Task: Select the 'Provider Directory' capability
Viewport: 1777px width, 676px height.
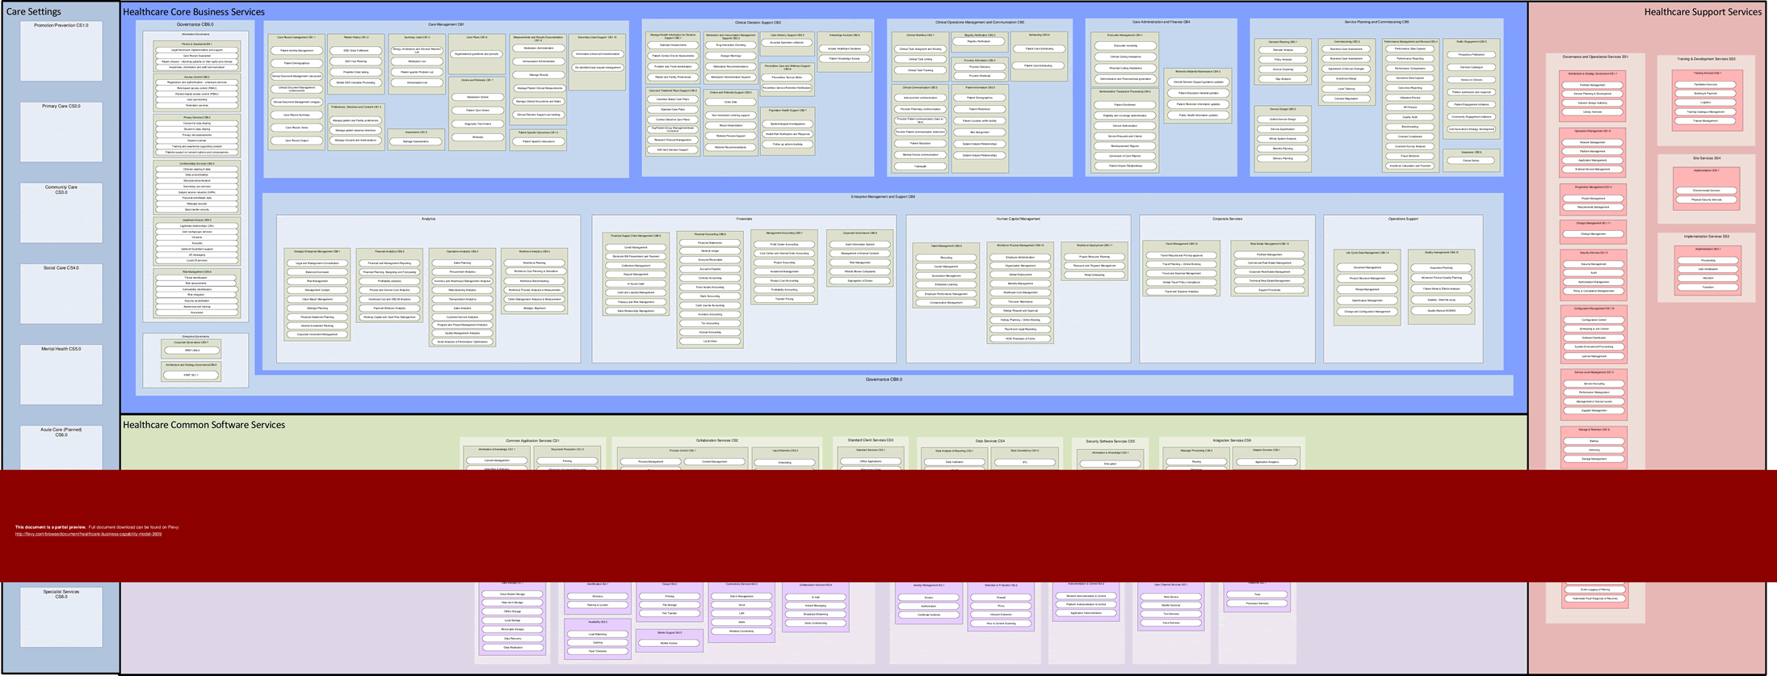Action: click(x=979, y=67)
